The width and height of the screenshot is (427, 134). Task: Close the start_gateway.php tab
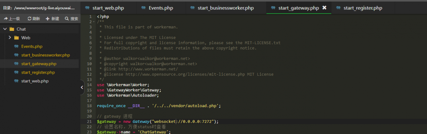[324, 8]
